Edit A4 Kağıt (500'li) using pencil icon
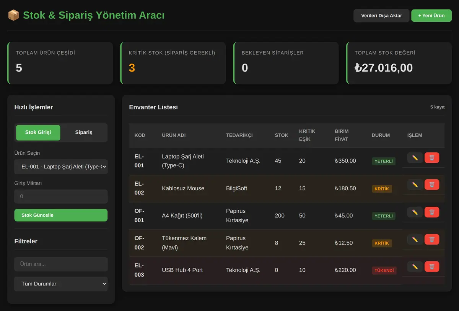This screenshot has width=459, height=311. point(415,212)
